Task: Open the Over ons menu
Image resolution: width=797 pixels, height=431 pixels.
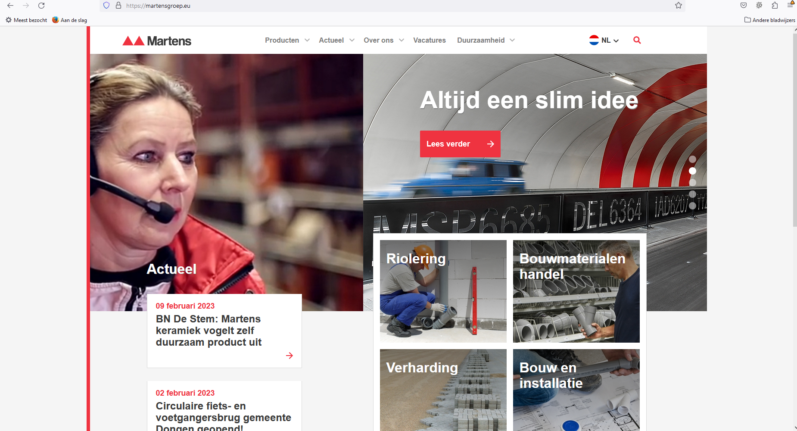Action: pyautogui.click(x=383, y=40)
